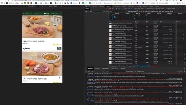186x105 pixels.
Task: Open the Application tab
Action: click(x=131, y=6)
